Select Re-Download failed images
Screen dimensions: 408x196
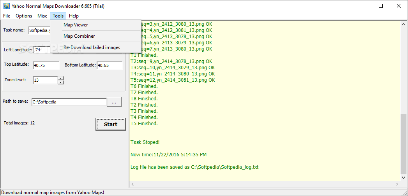point(96,47)
